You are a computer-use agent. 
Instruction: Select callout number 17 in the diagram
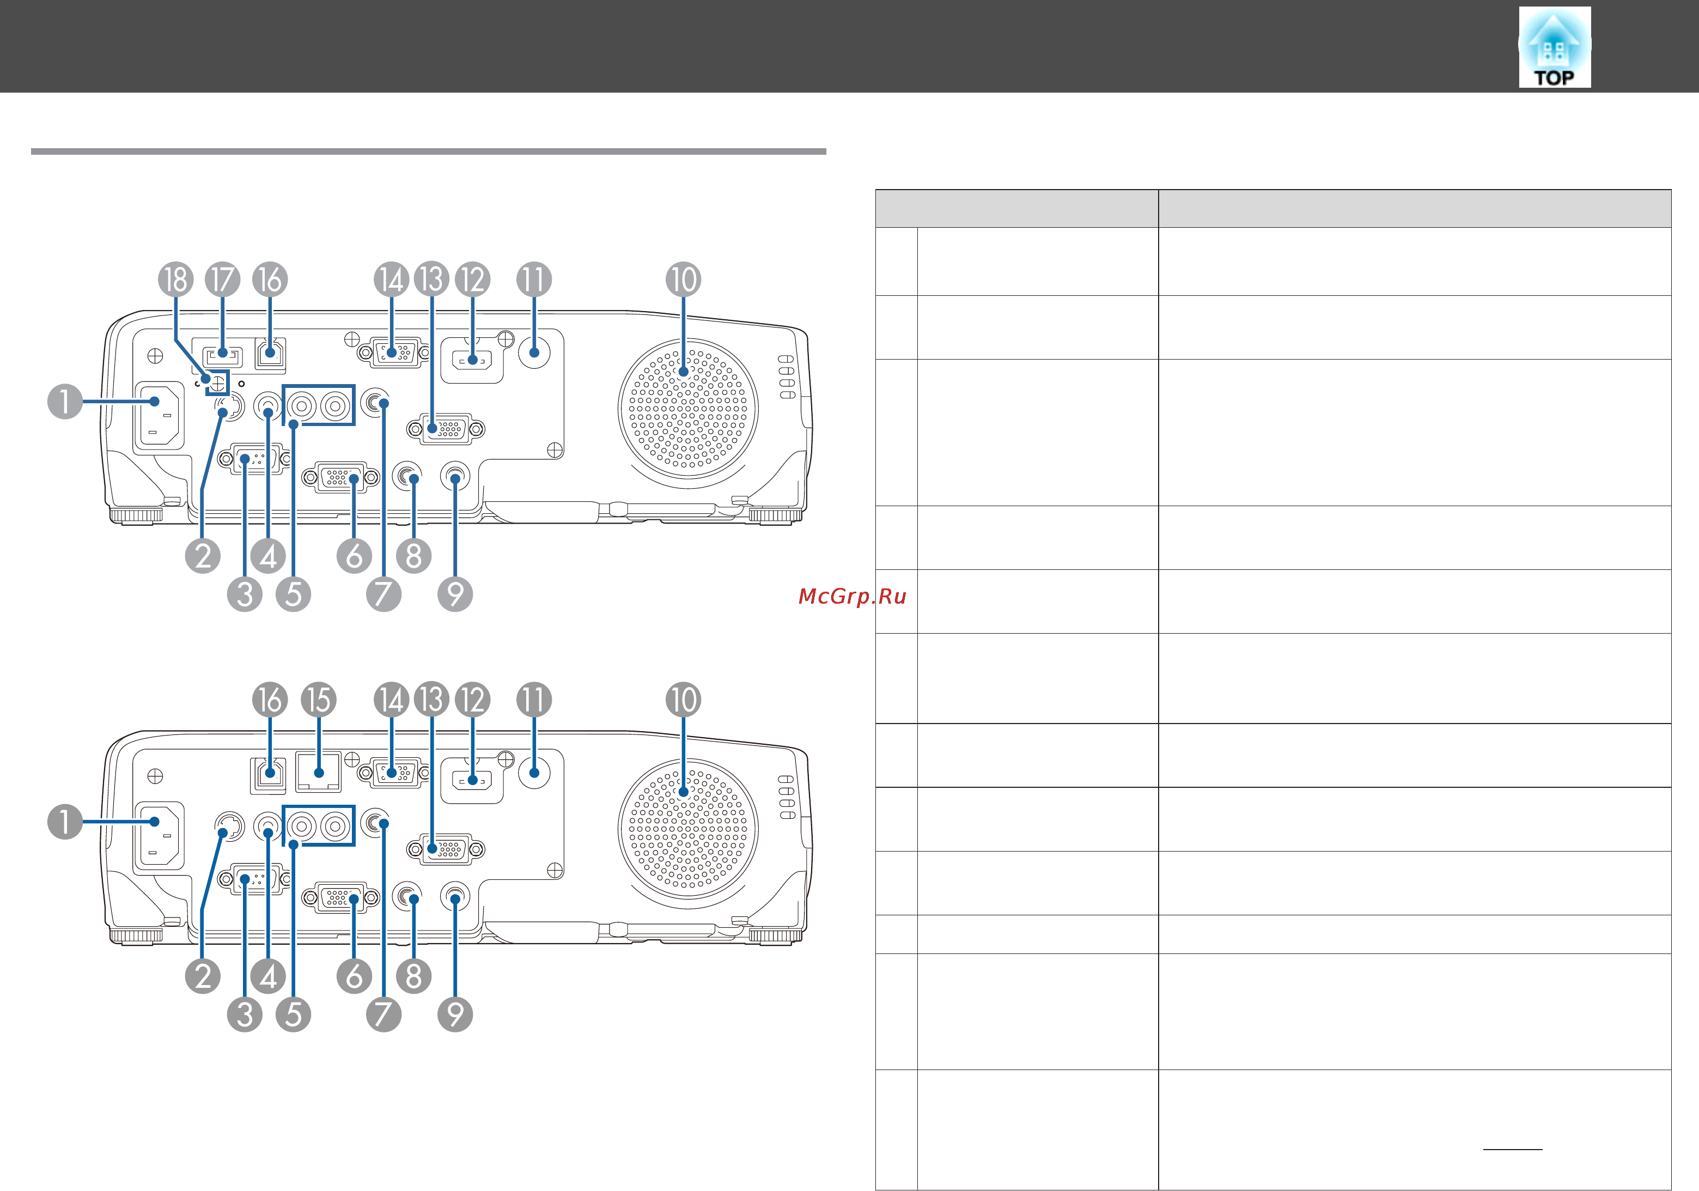pyautogui.click(x=223, y=280)
